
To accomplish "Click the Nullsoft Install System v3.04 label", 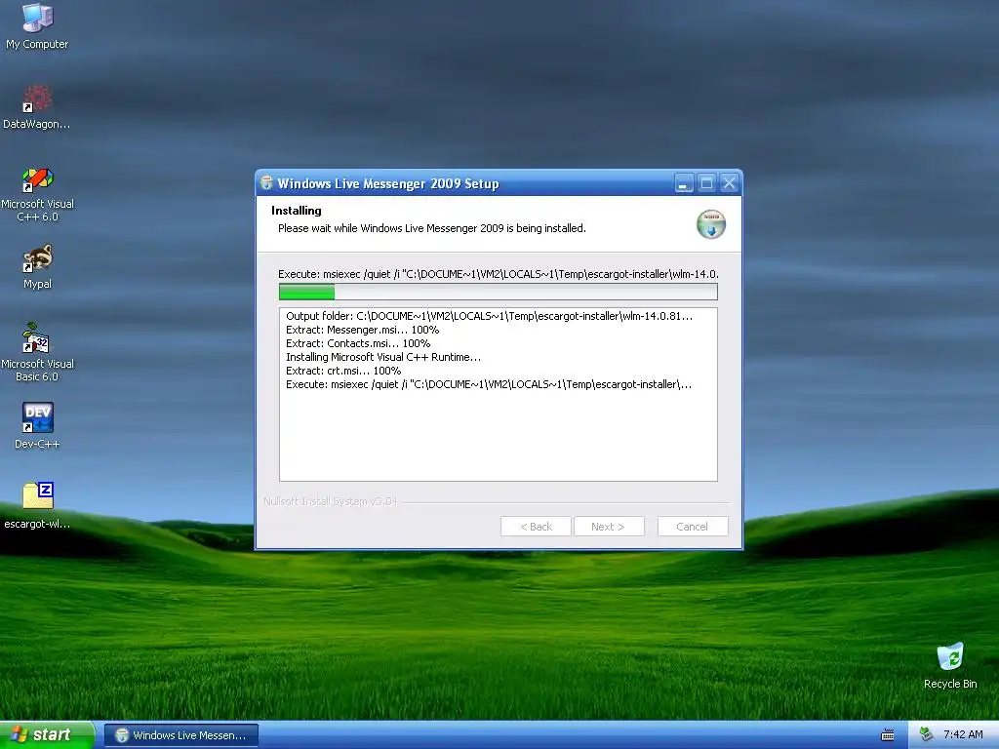I will click(330, 502).
